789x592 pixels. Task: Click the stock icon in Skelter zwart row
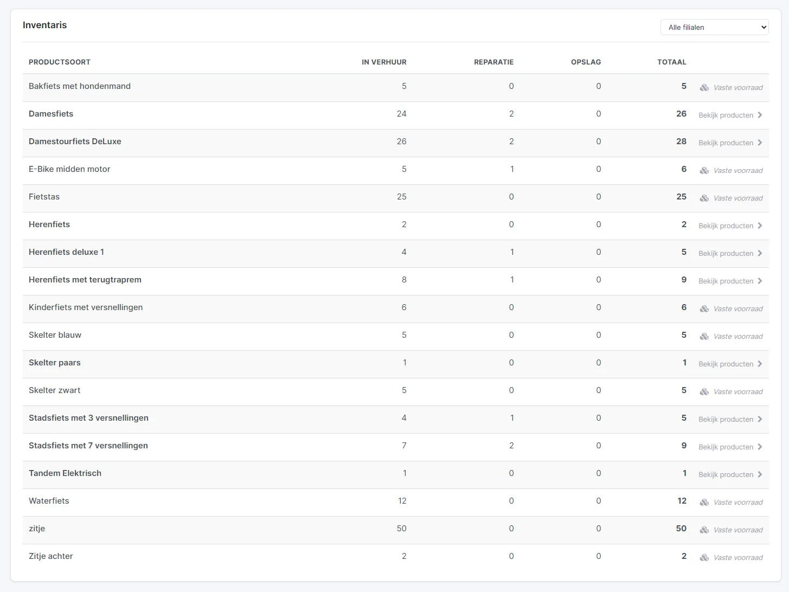[x=704, y=391]
